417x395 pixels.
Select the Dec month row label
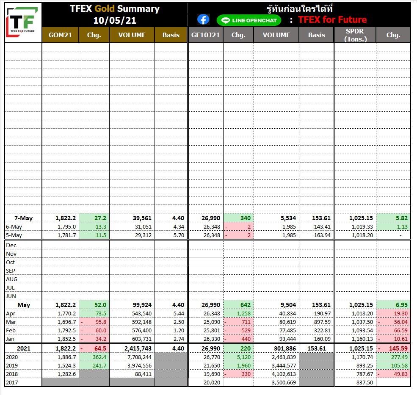pyautogui.click(x=11, y=245)
